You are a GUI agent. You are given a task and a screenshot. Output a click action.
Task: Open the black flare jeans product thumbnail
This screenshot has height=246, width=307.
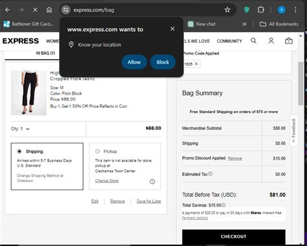28,93
